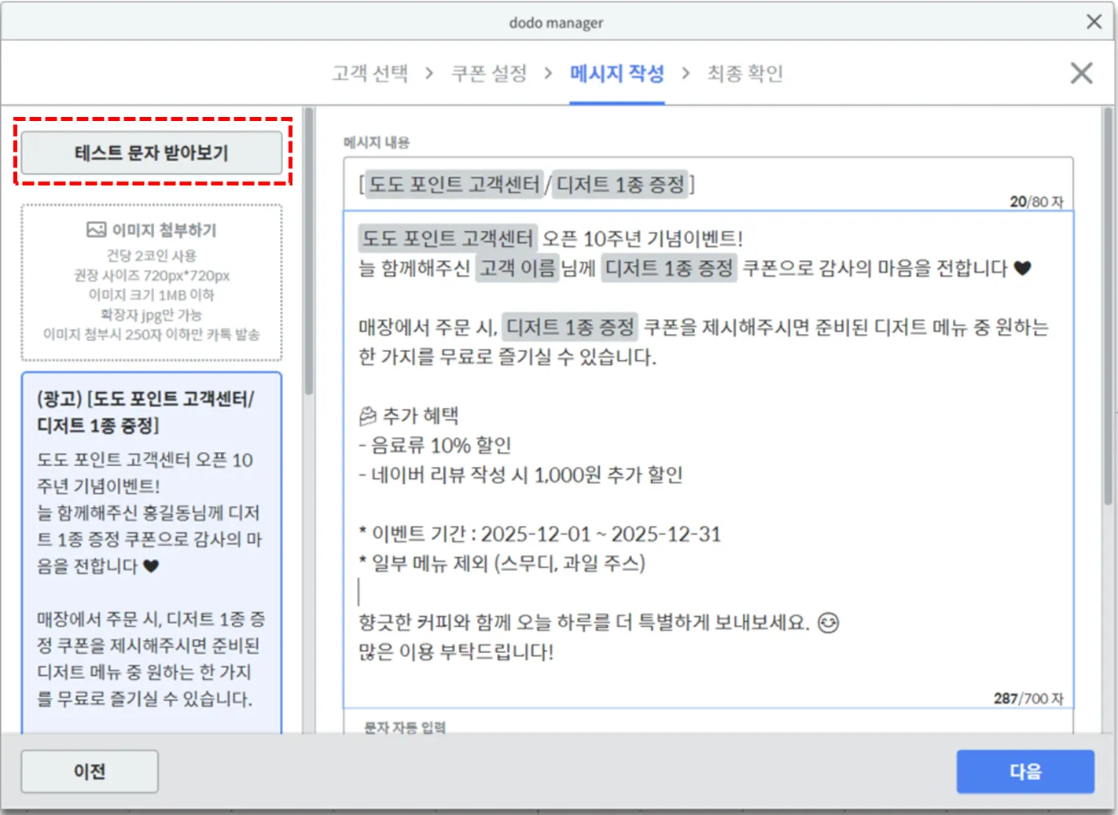Click the image icon beside 이미지 첨부하기
Screen dimensions: 1118x815
point(96,229)
